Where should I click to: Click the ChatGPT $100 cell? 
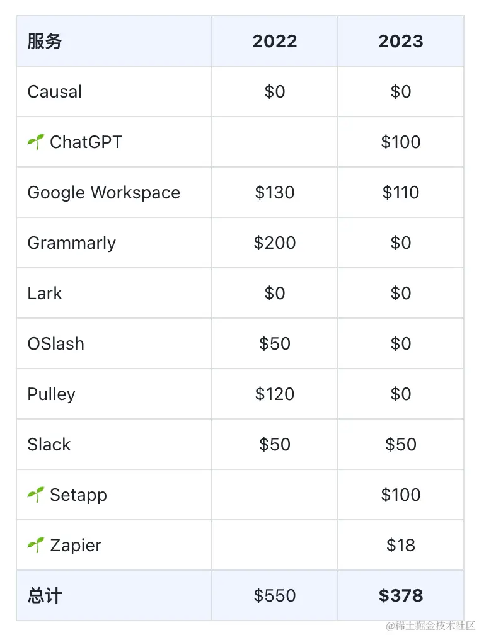401,142
